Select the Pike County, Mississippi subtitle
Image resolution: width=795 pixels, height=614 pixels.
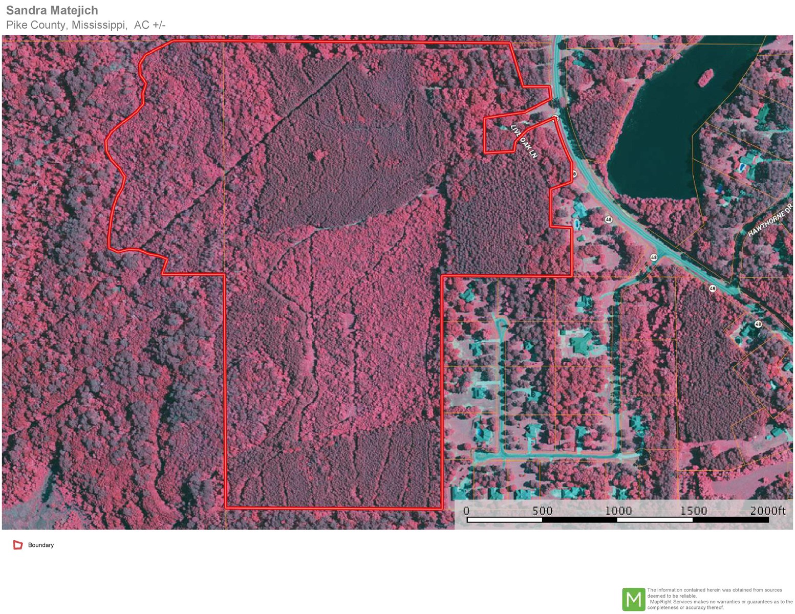[x=67, y=25]
